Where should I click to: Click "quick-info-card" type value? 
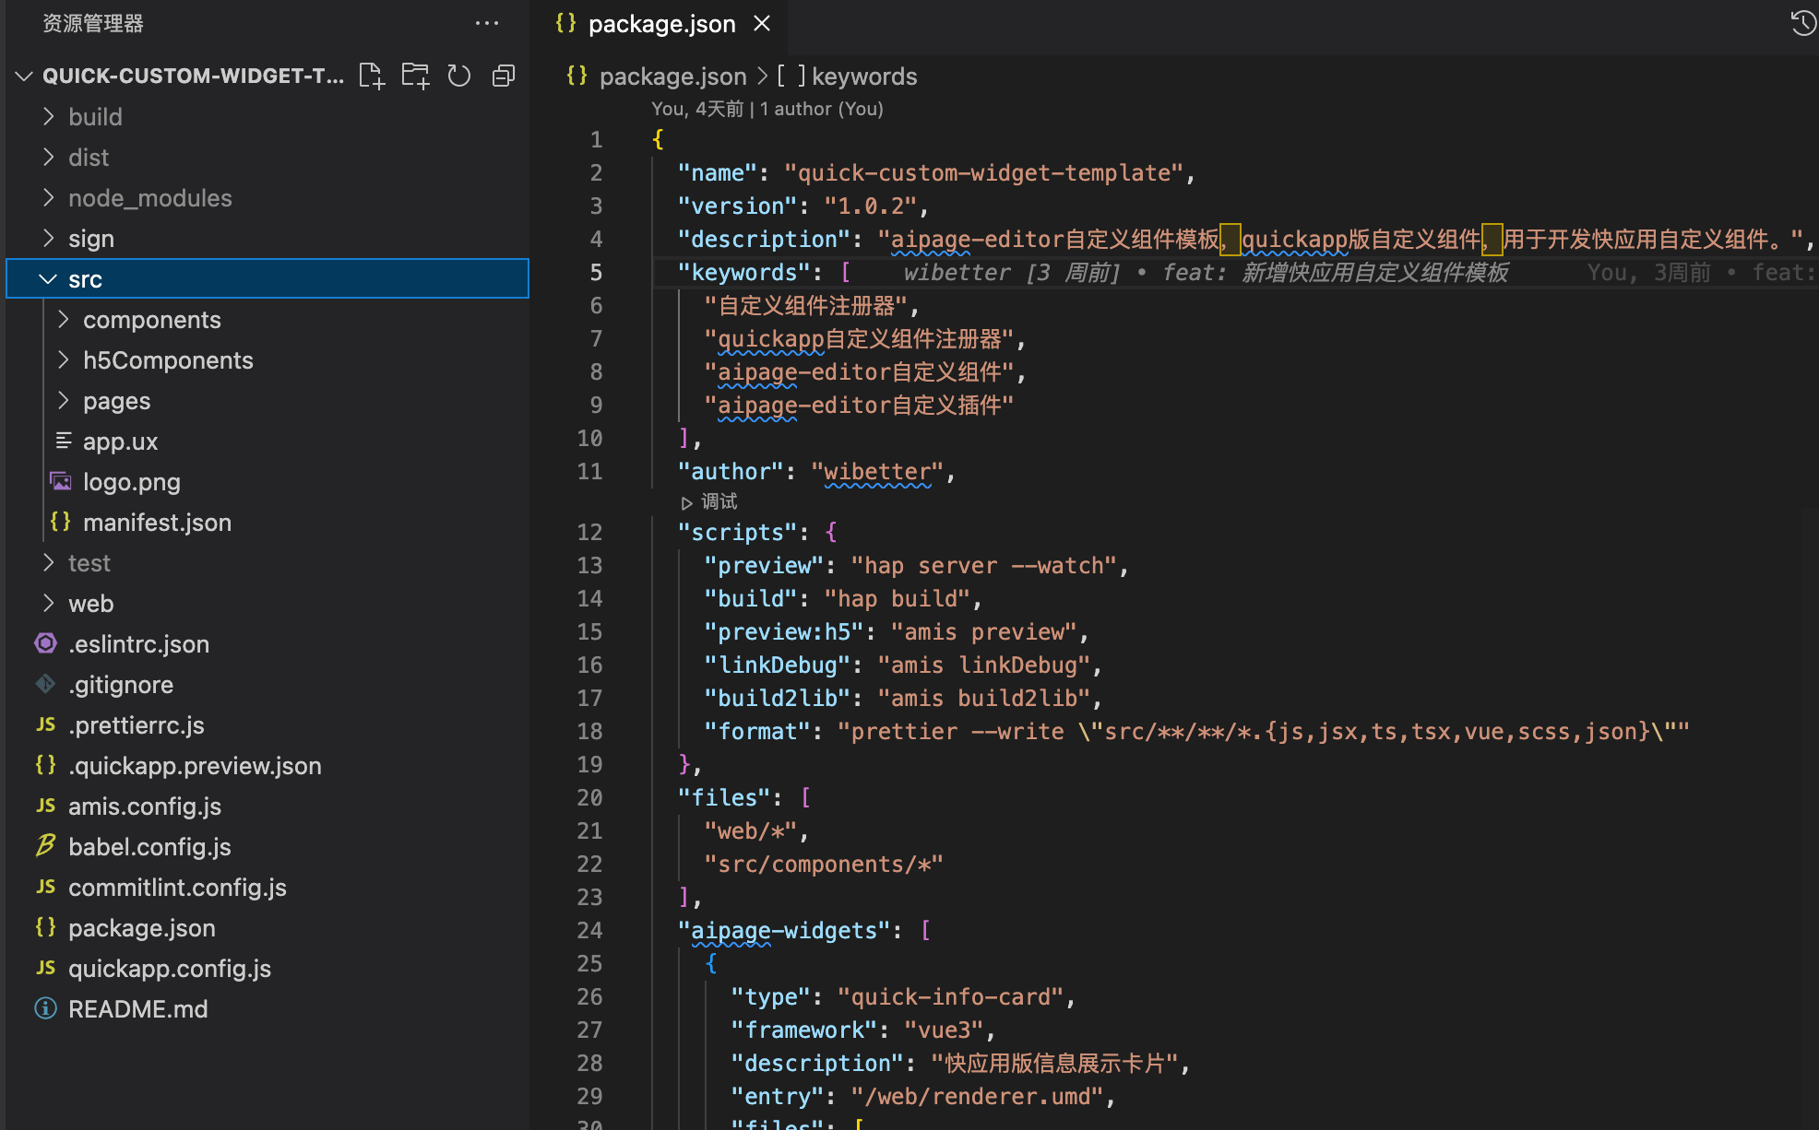point(951,997)
